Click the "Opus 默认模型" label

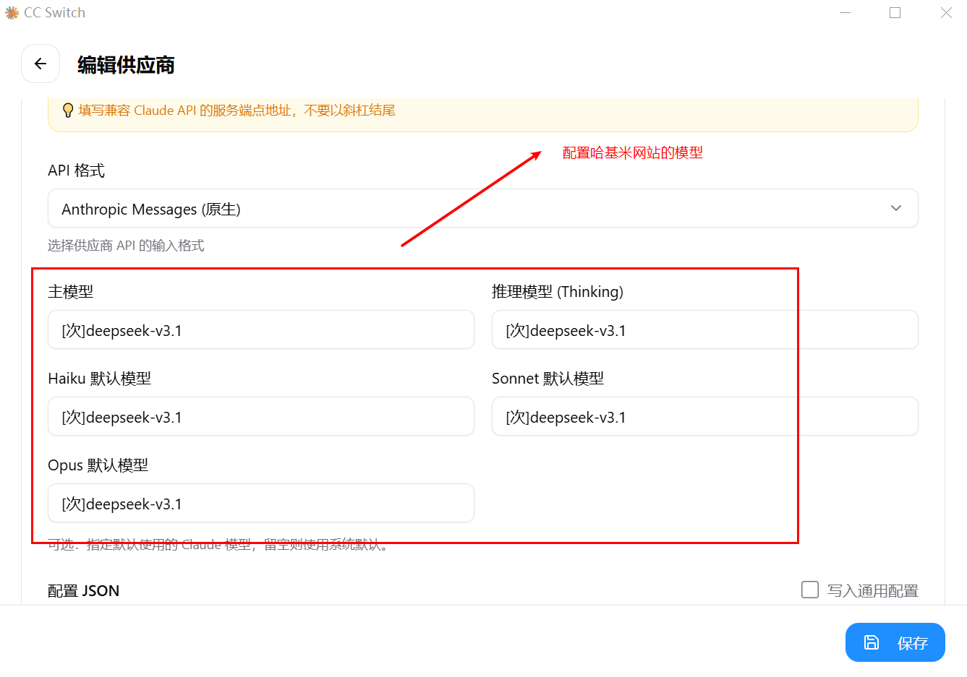coord(98,465)
